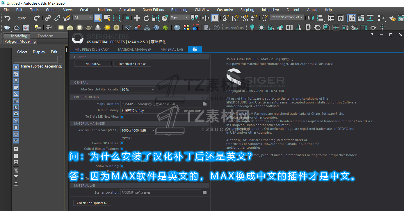Switch to the MTL PRESETS LIBRARY tab
This screenshot has height=211, width=404.
[x=92, y=49]
